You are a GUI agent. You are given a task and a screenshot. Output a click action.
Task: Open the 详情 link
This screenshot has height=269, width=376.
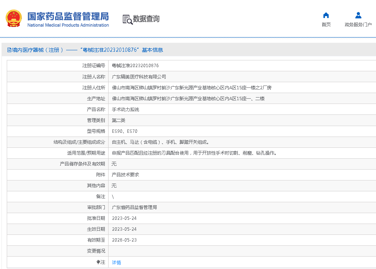(x=116, y=263)
